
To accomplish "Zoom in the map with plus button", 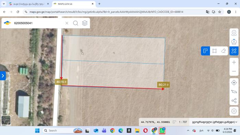I will (234, 62).
